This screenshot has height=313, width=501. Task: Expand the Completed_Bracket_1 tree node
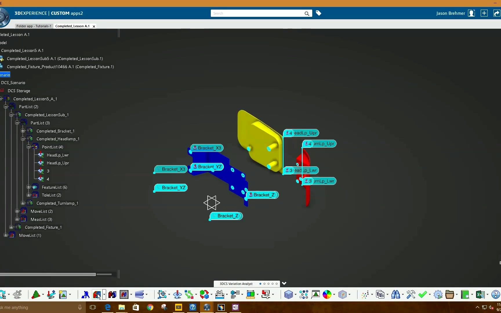23,131
